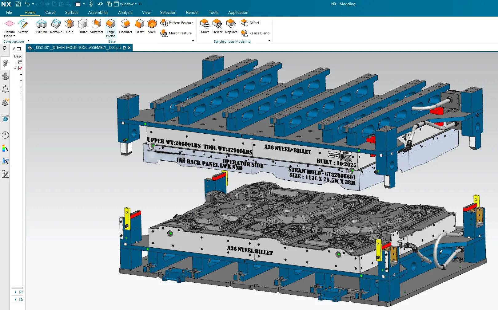Open History clock icon in sidebar

(5, 135)
